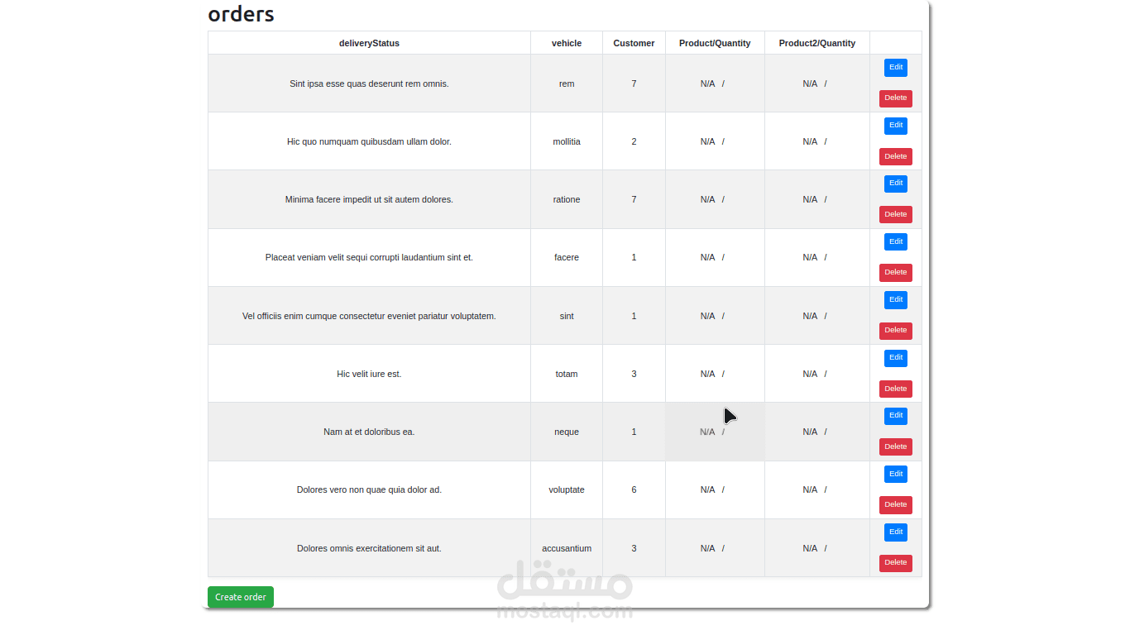This screenshot has height=635, width=1130.
Task: Click the deliveryStatus column header
Action: tap(369, 42)
